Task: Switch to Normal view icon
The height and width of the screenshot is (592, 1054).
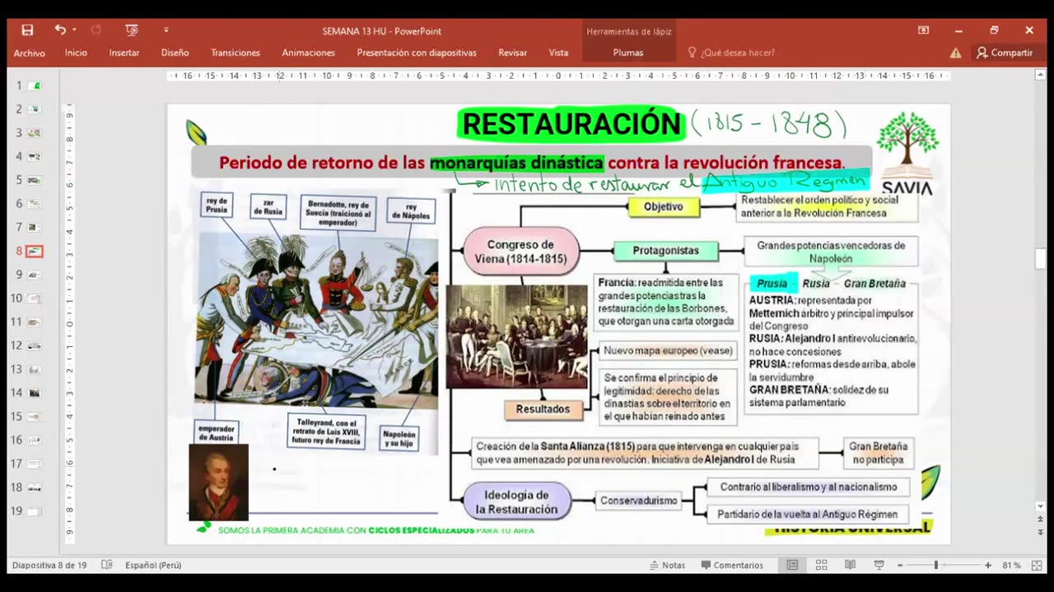Action: click(x=792, y=566)
